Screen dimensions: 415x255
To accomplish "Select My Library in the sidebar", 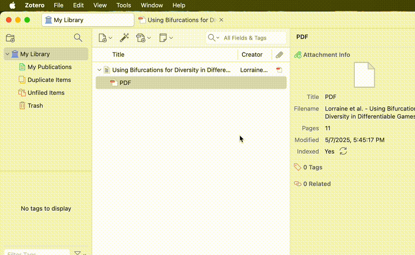I will tap(46, 54).
